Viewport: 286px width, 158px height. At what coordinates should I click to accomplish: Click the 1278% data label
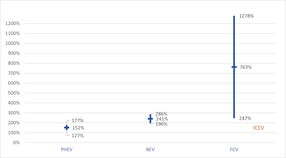247,16
